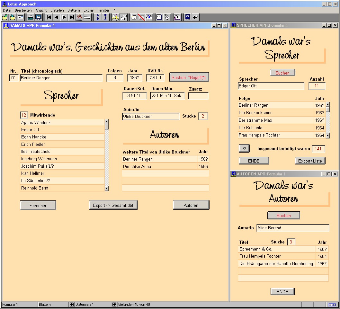340x309 pixels.
Task: Jump to the first record
Action: 49,17
